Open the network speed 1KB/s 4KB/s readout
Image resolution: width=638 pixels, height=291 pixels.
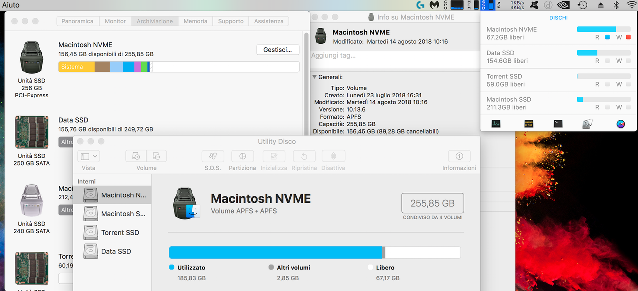pyautogui.click(x=517, y=5)
